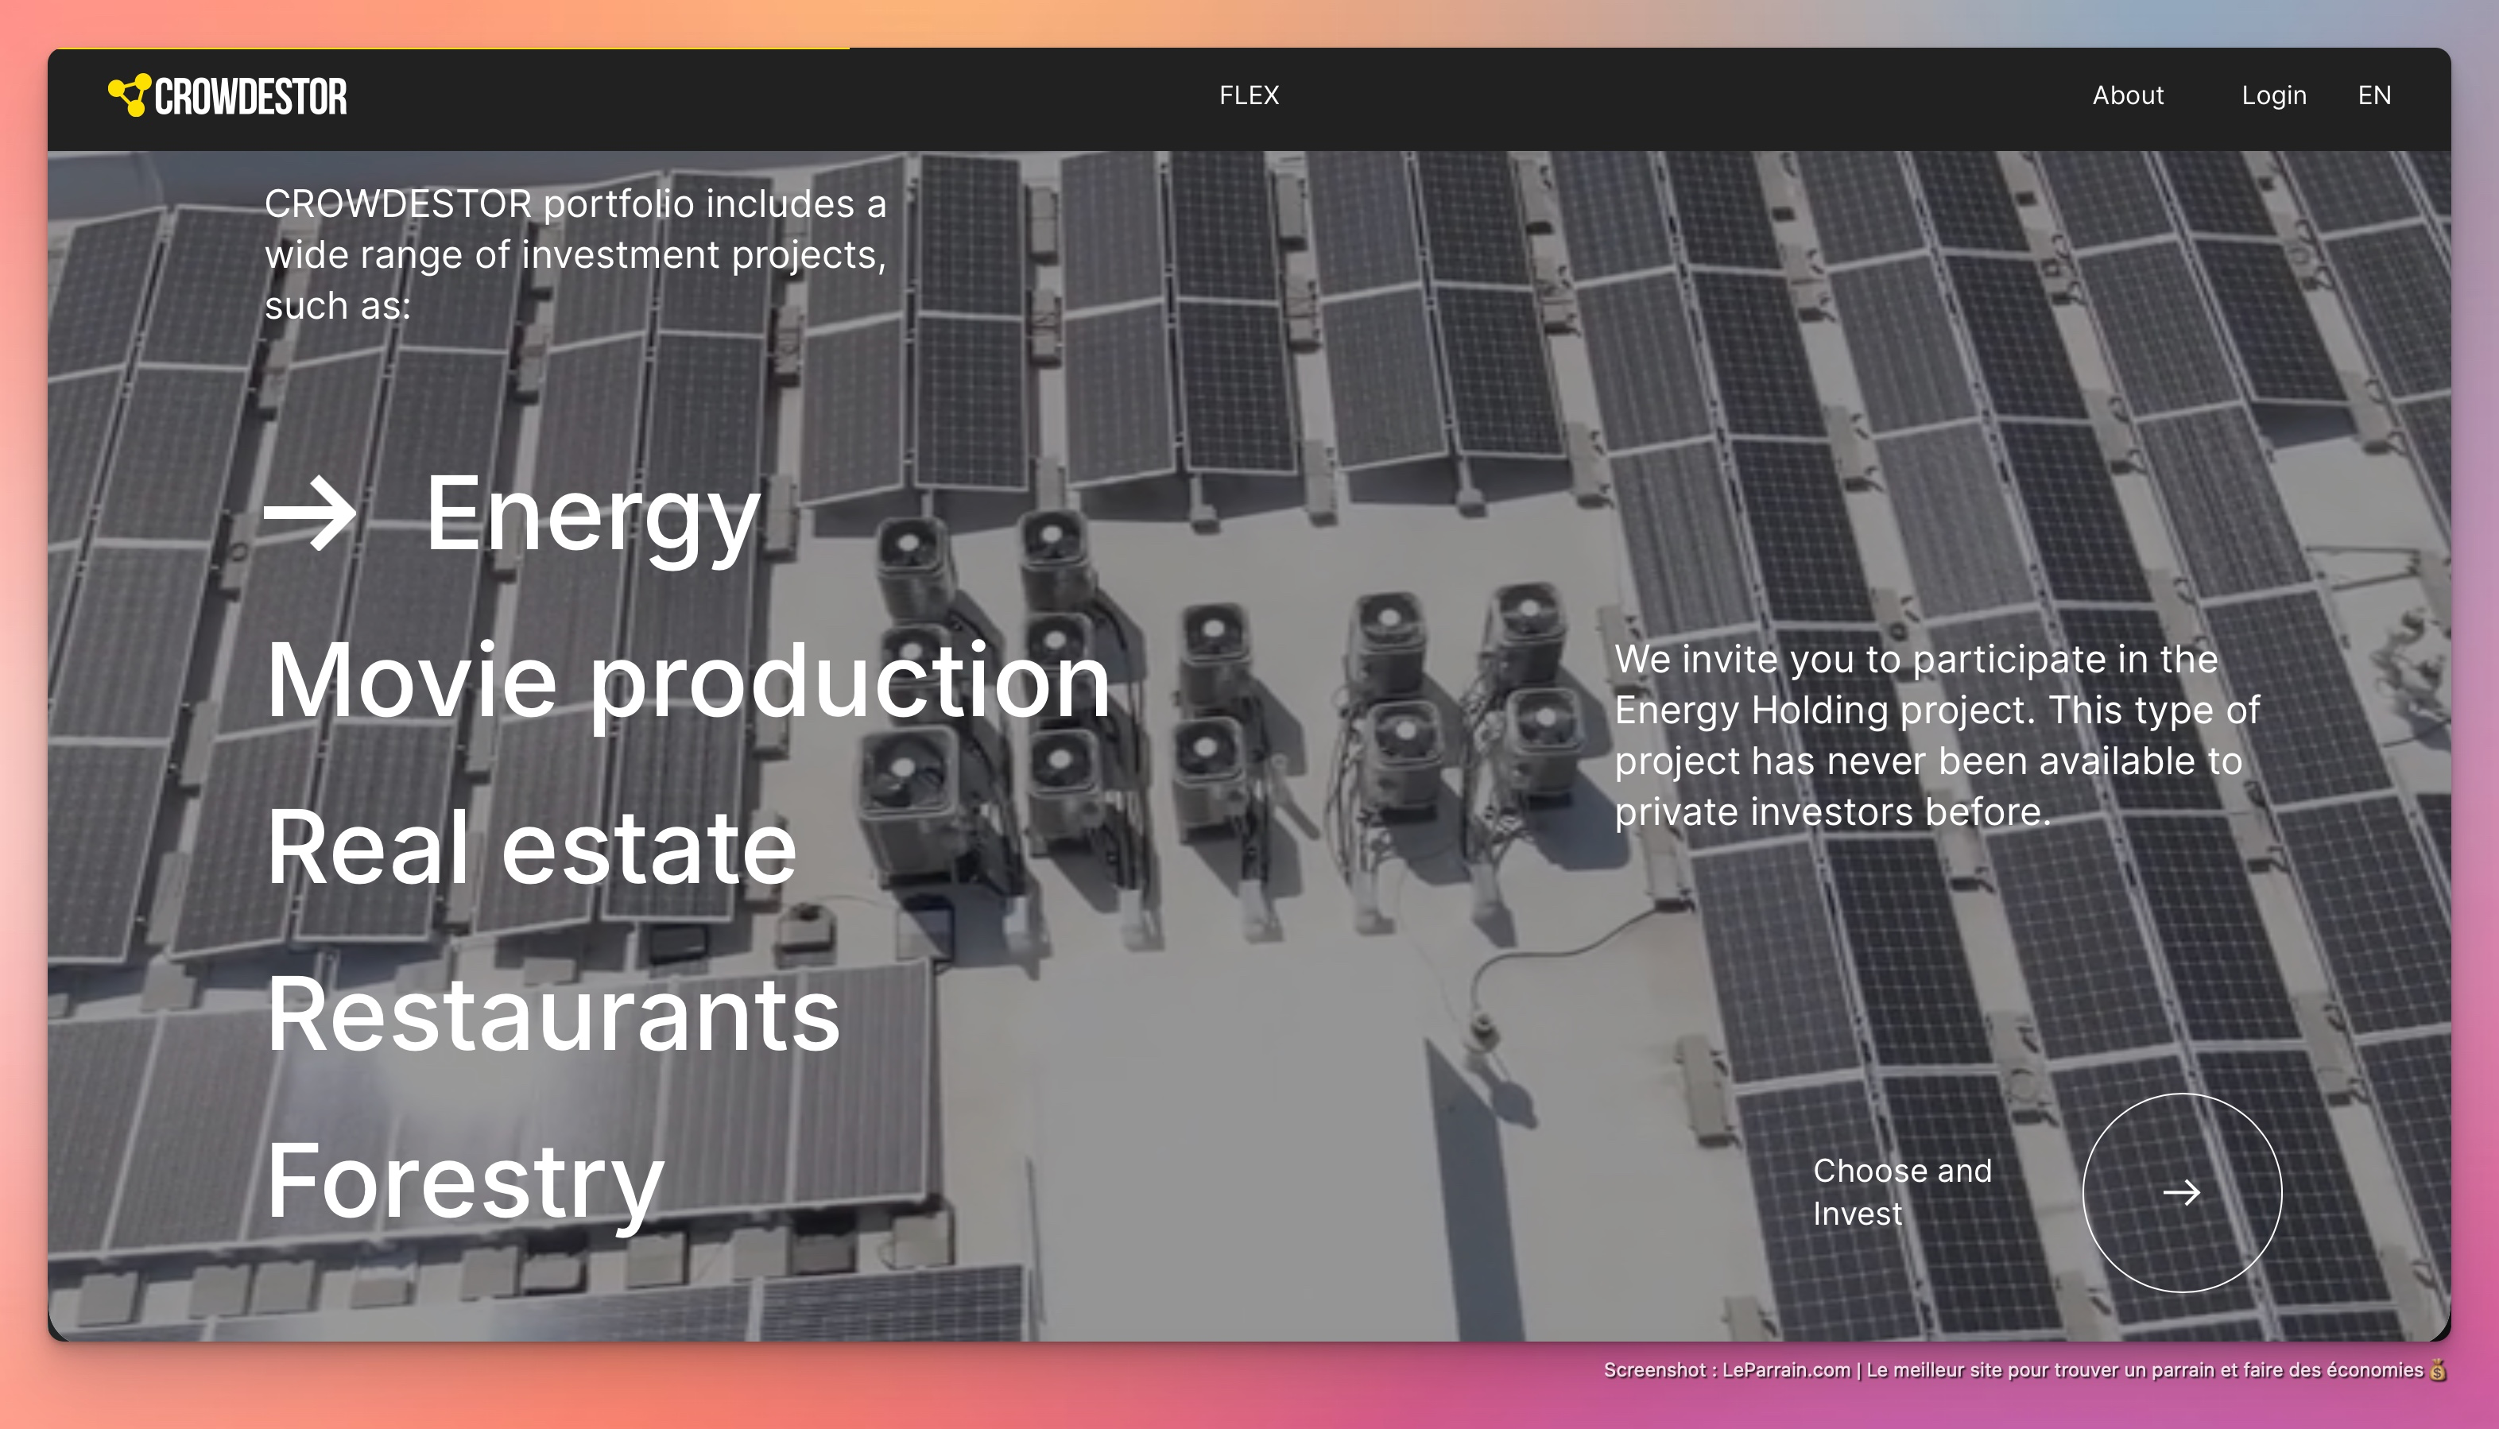Viewport: 2499px width, 1429px height.
Task: Click the CROWDESTOR wordmark in header
Action: (x=250, y=96)
